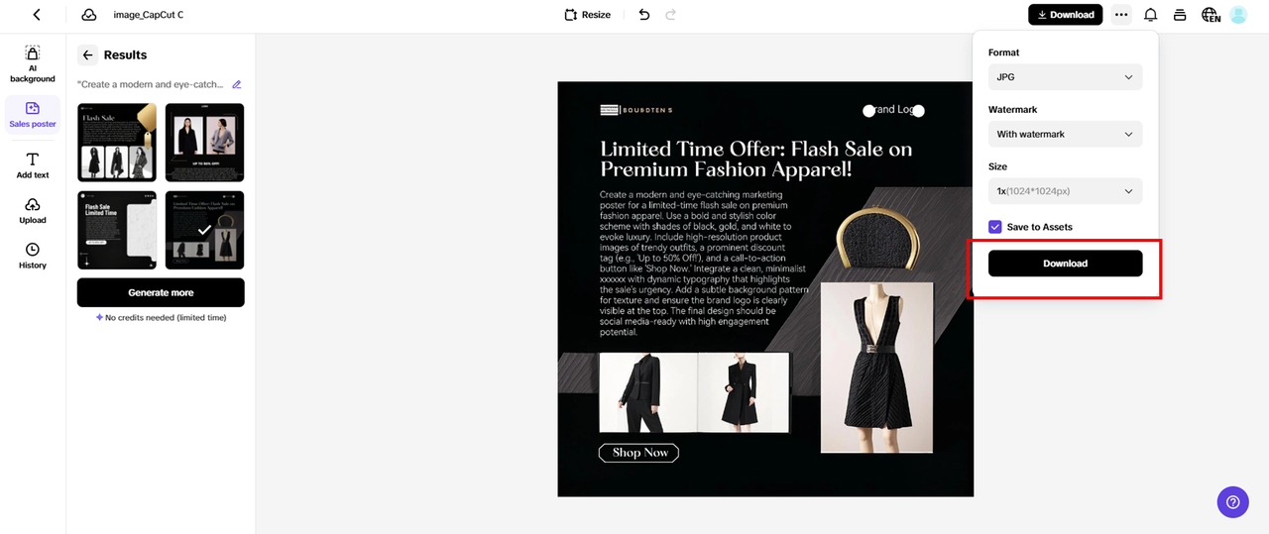Screen dimensions: 1269x534
Task: Expand the Size 1x dropdown
Action: tap(1065, 191)
